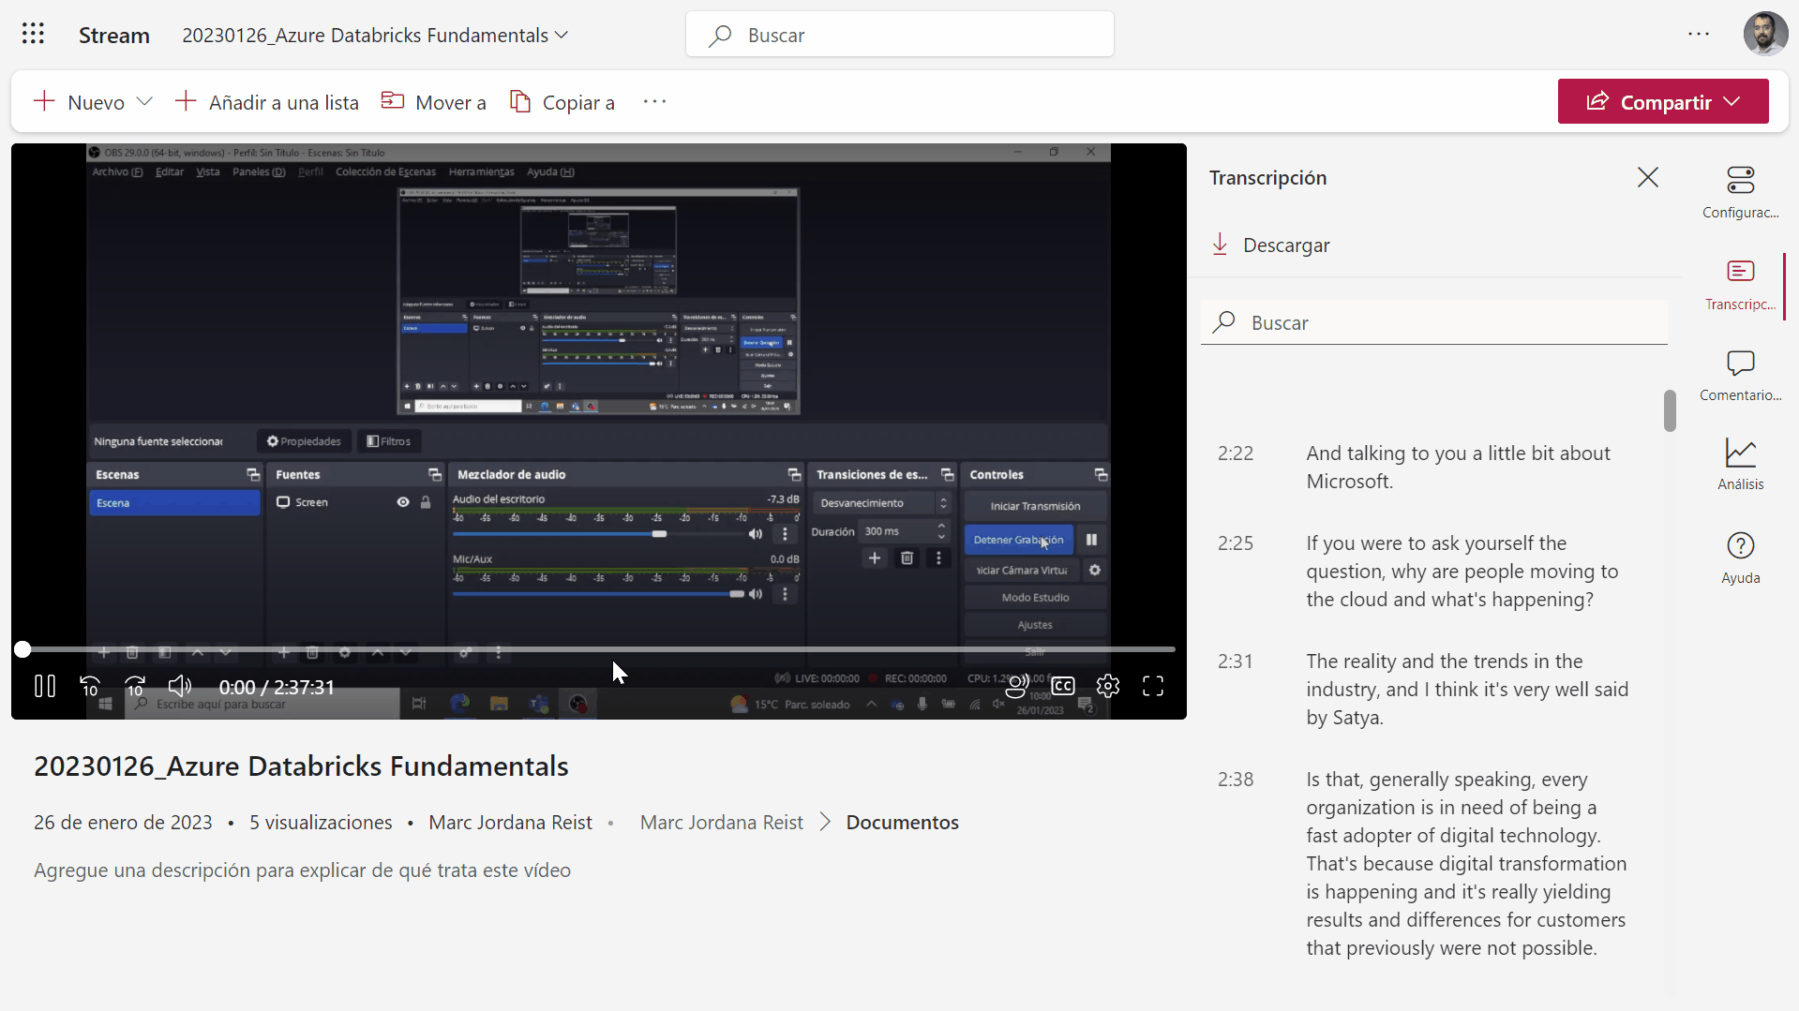The width and height of the screenshot is (1799, 1011).
Task: Open Desvanecimiento transition dropdown in OBS
Action: click(881, 503)
